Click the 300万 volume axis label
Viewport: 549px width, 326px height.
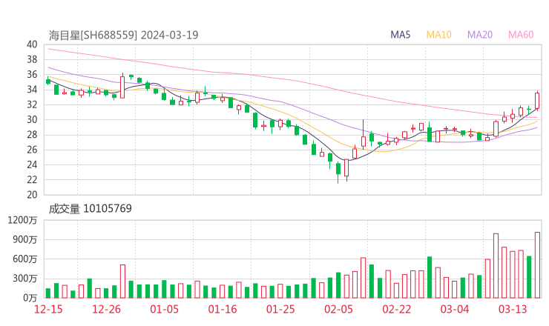pos(25,279)
